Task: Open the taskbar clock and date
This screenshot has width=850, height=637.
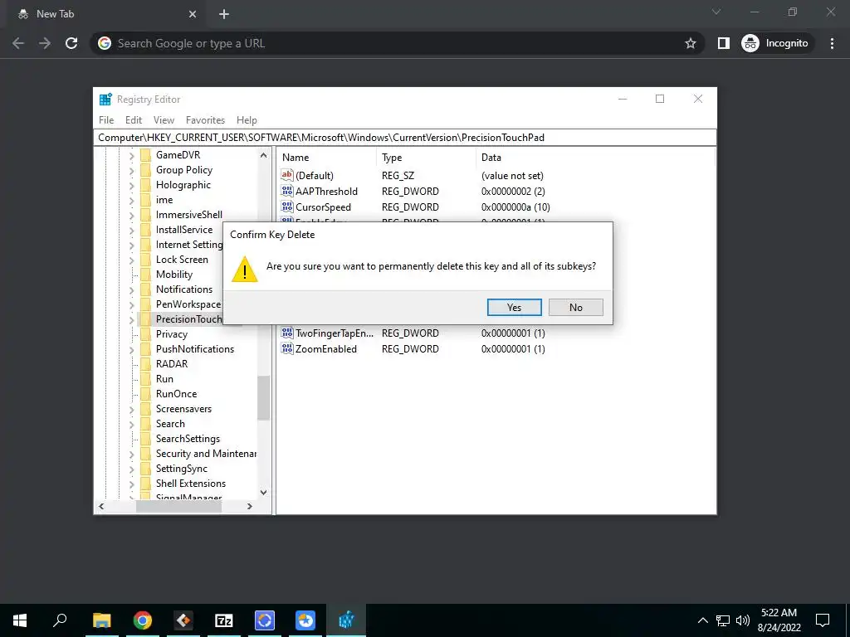Action: pyautogui.click(x=779, y=620)
